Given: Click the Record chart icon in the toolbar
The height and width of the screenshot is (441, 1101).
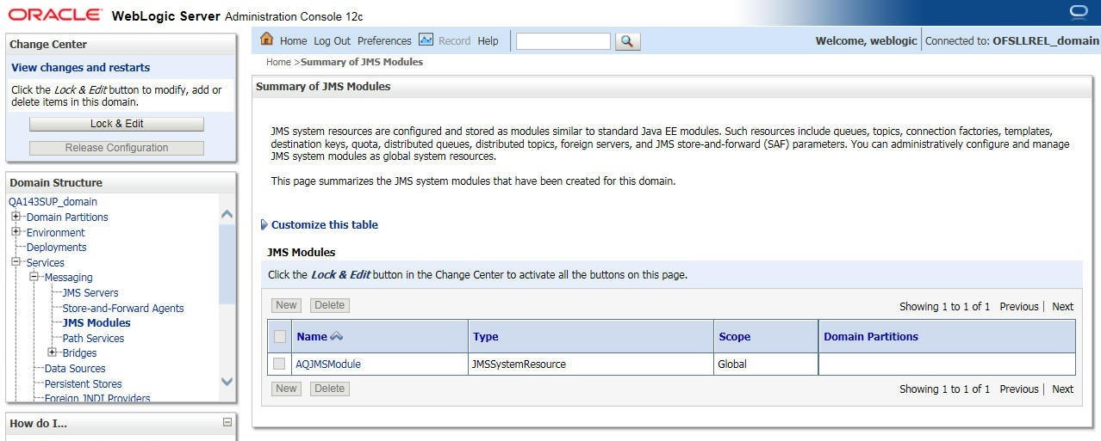Looking at the screenshot, I should pos(426,40).
